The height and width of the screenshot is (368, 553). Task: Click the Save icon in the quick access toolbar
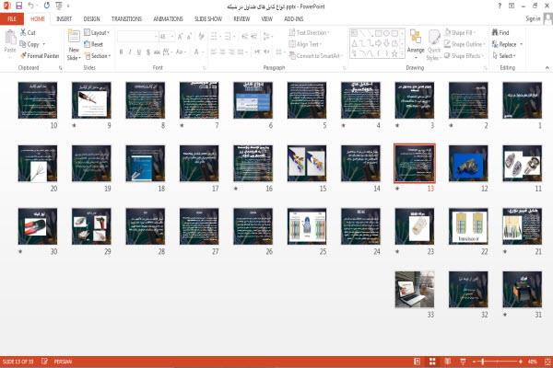tap(18, 6)
